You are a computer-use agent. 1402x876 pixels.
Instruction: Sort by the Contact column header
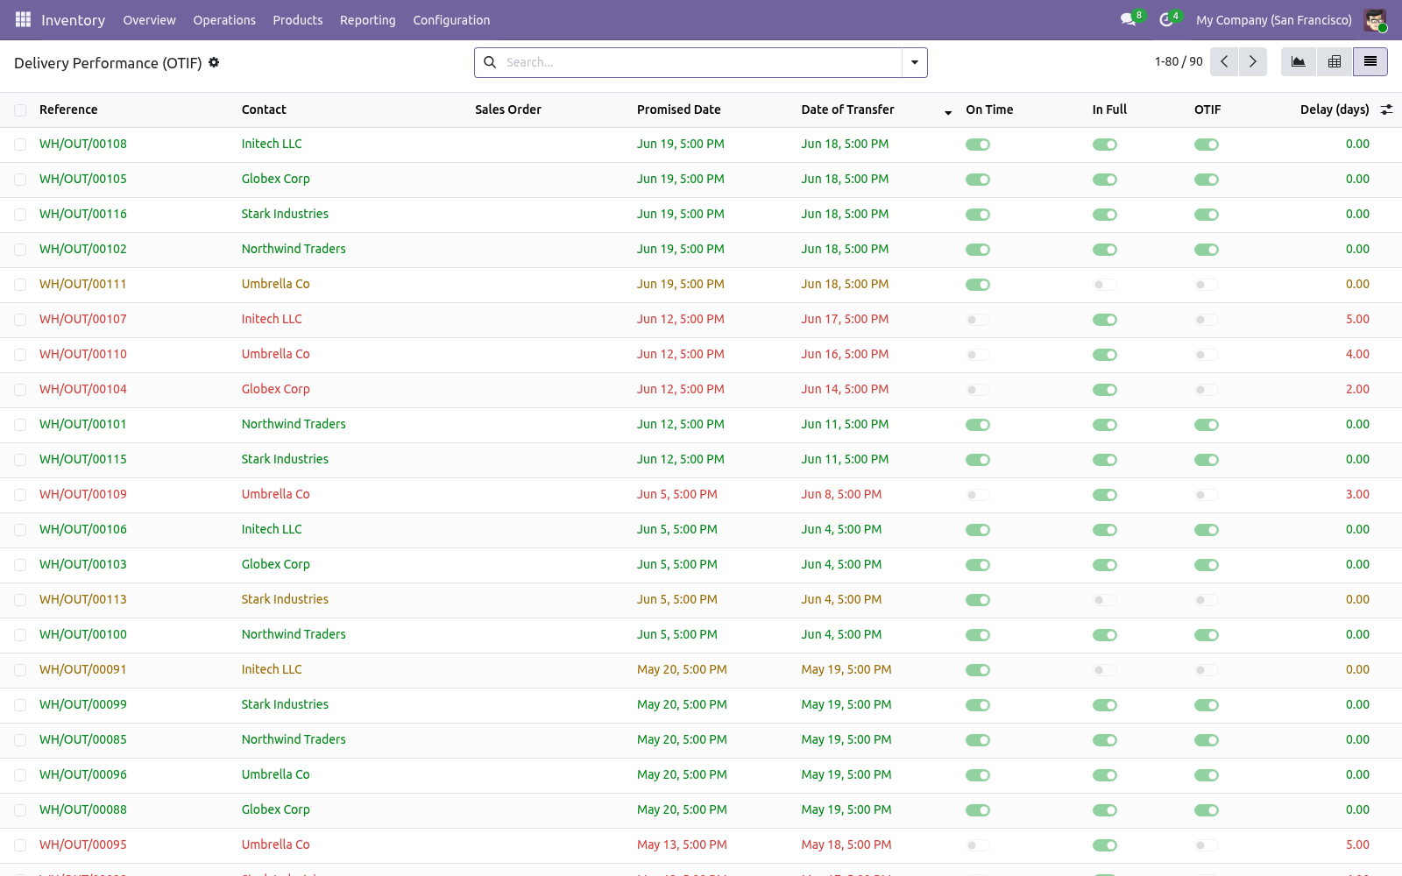[x=264, y=109]
